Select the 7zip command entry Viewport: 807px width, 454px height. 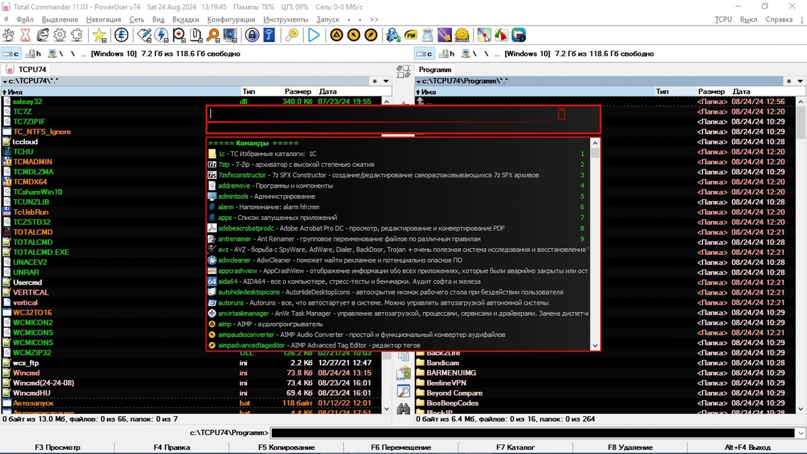[397, 165]
